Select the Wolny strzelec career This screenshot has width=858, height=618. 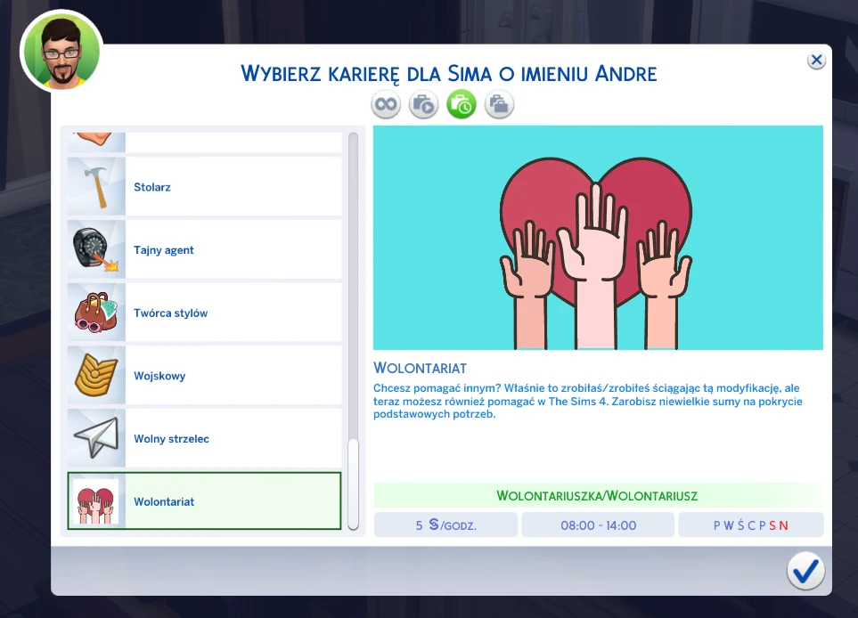point(205,438)
